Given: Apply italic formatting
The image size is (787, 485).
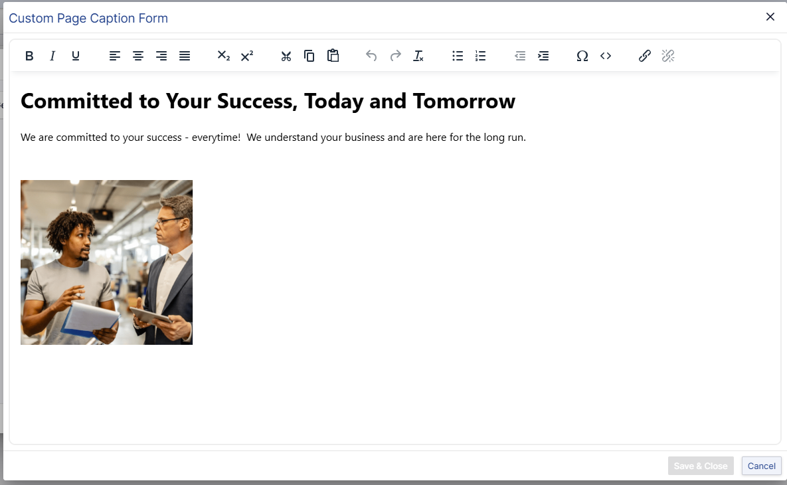Looking at the screenshot, I should coord(52,56).
